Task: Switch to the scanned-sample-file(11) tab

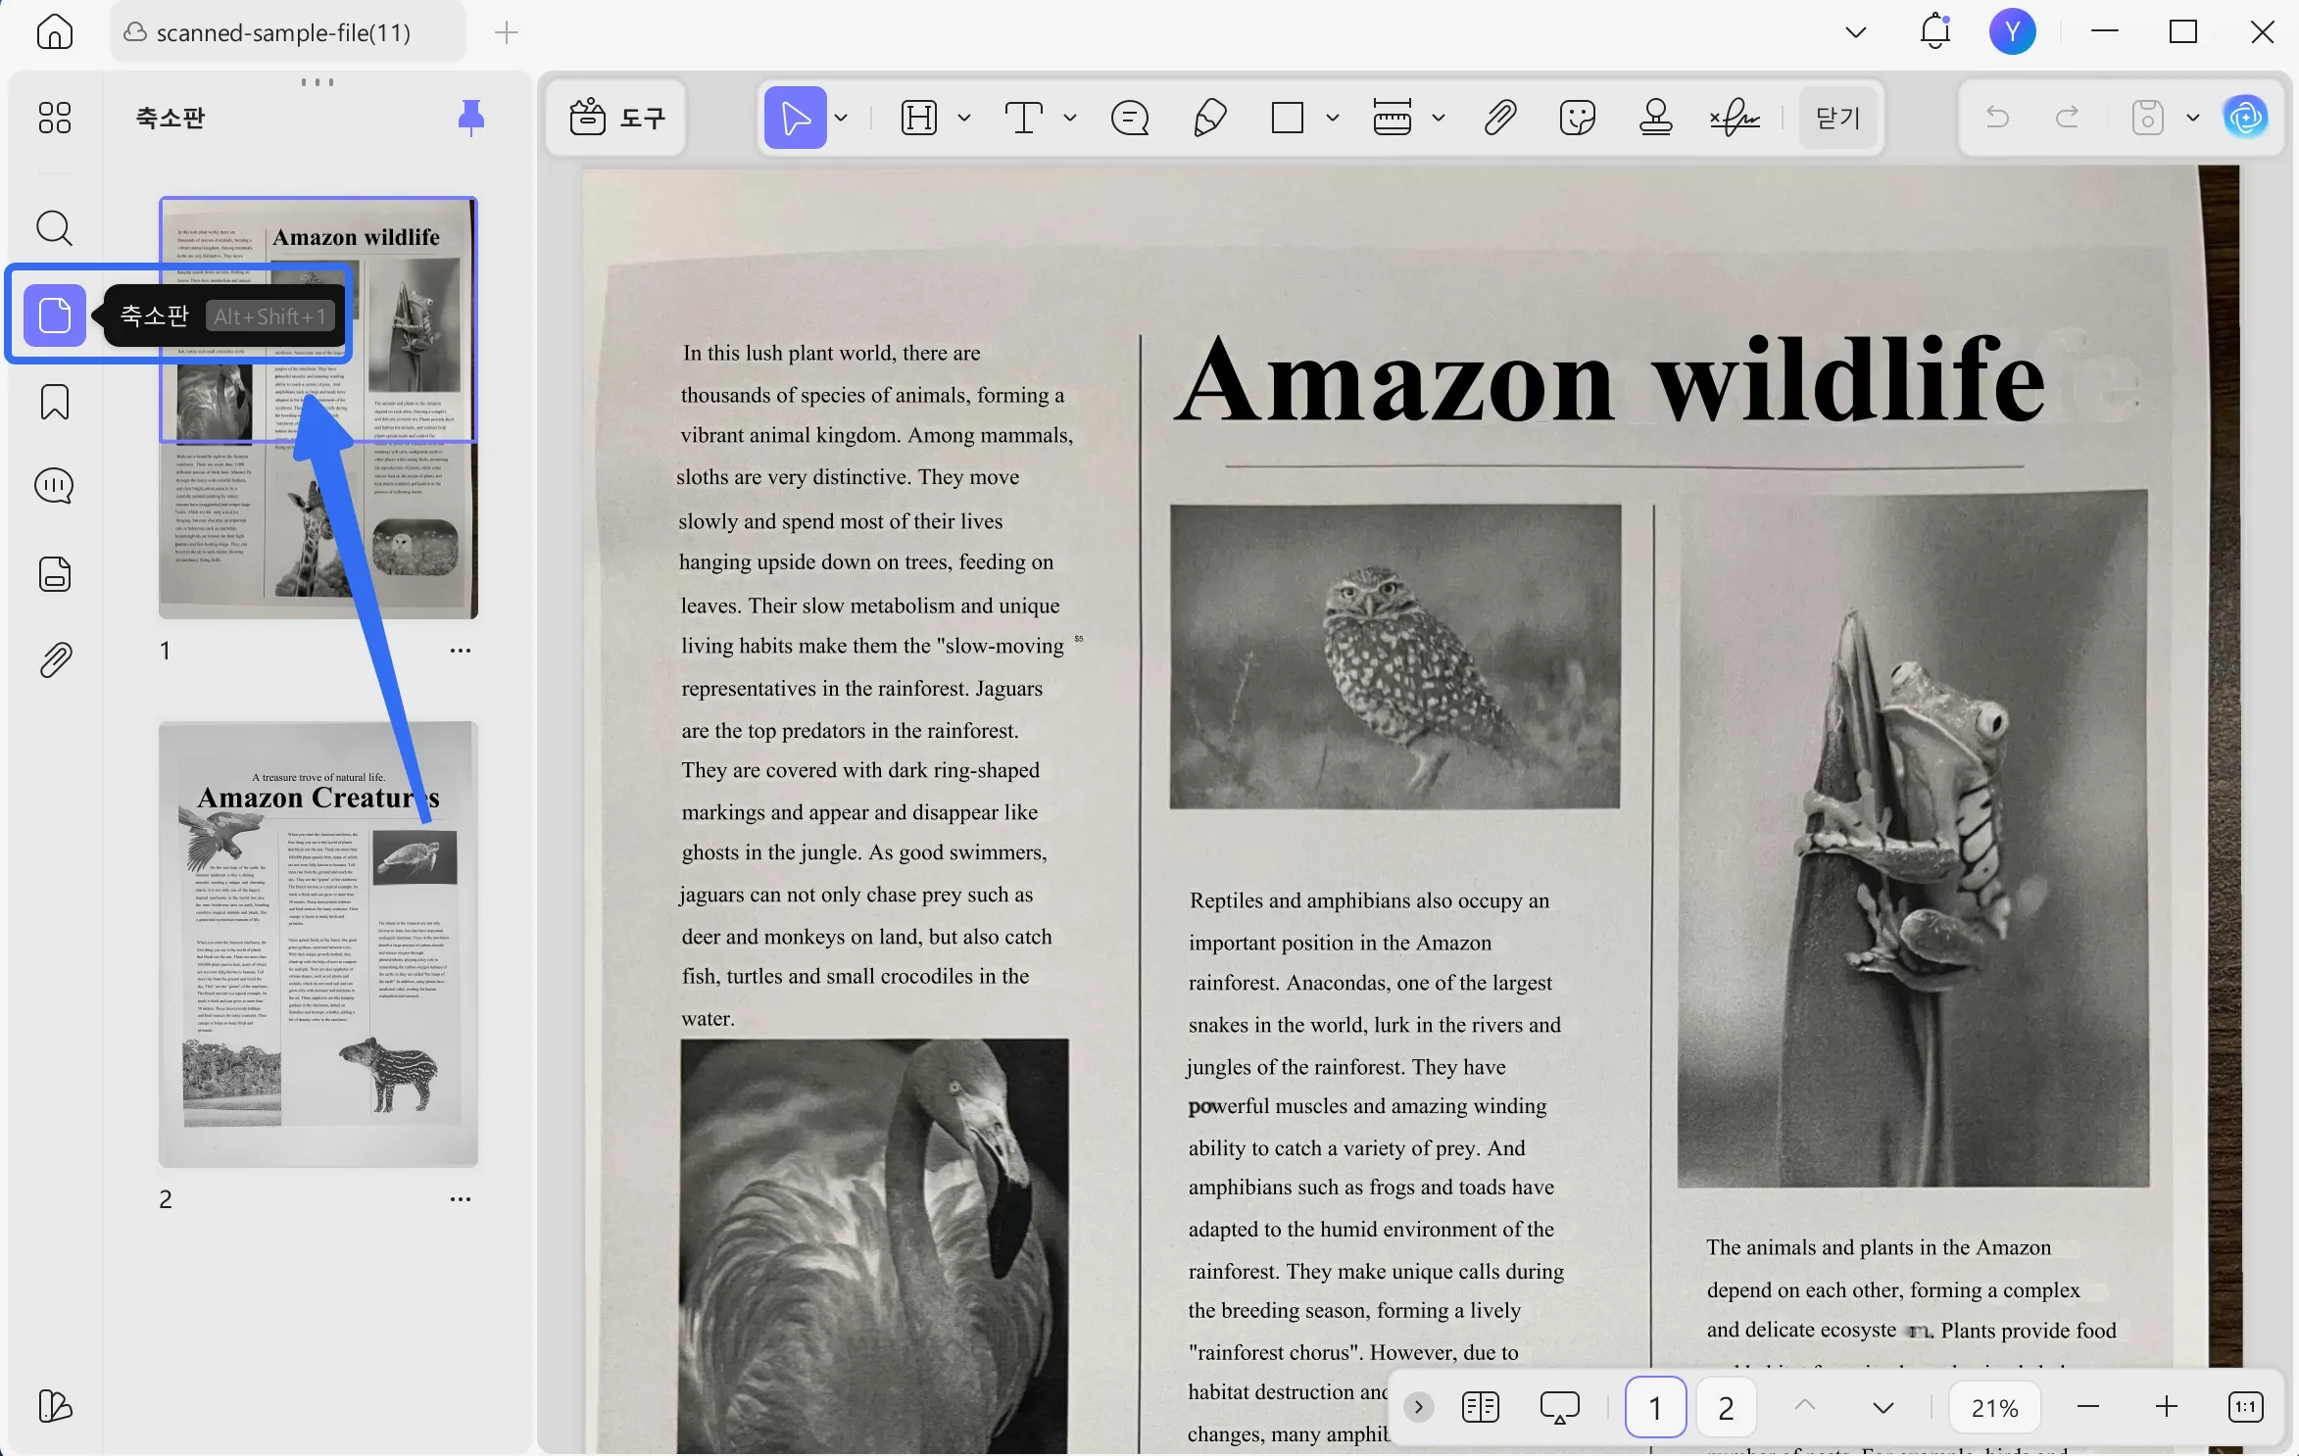Action: (x=284, y=32)
